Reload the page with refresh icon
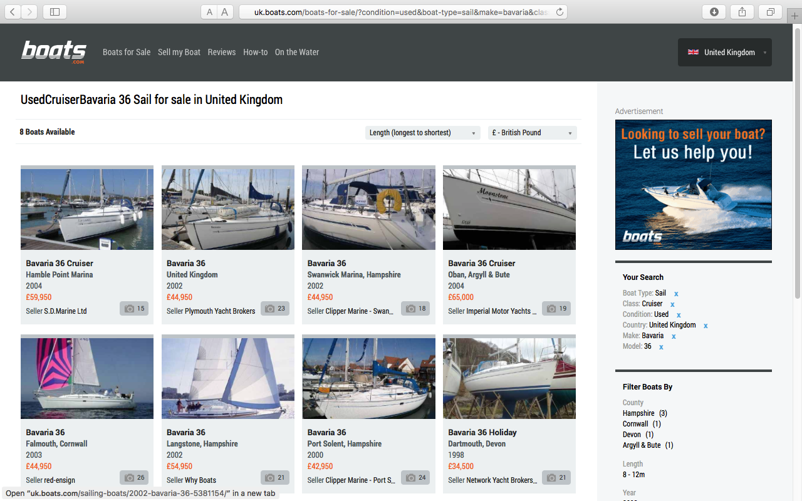The image size is (802, 501). pyautogui.click(x=560, y=12)
